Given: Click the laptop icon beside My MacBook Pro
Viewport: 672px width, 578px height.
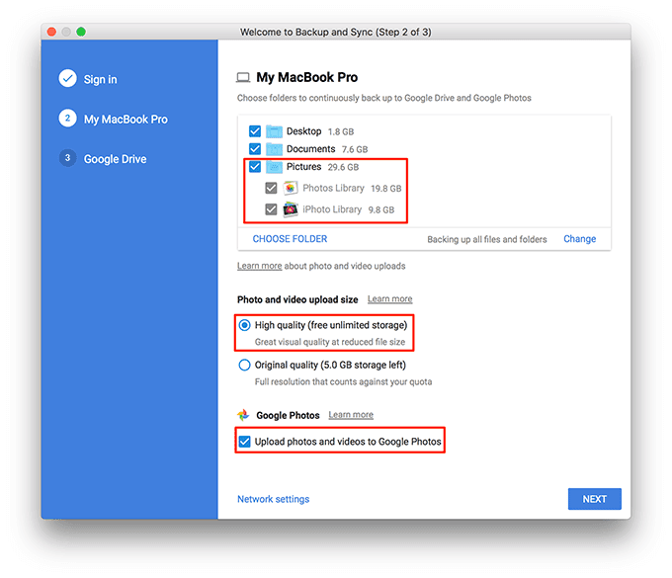Looking at the screenshot, I should point(243,77).
